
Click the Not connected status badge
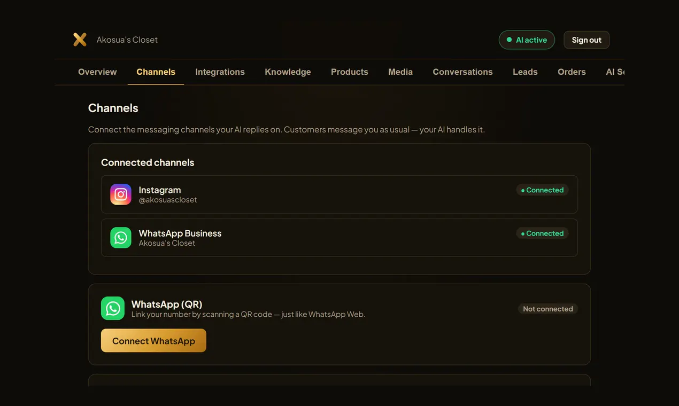click(548, 309)
